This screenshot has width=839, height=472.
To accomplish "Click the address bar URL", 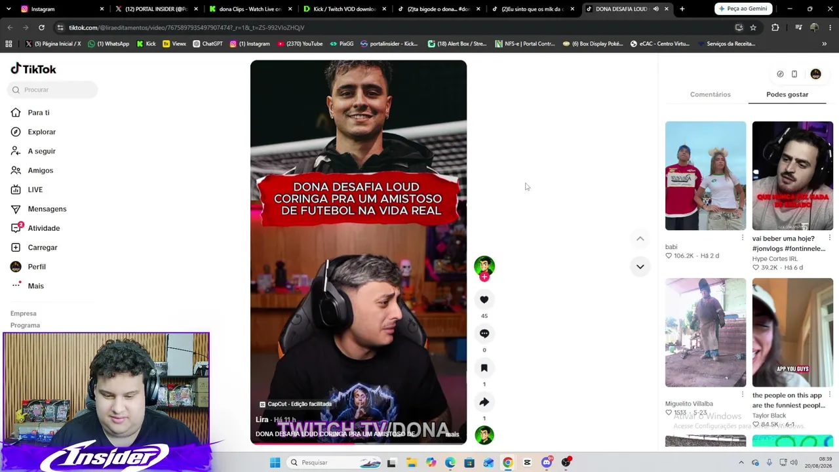I will click(186, 28).
